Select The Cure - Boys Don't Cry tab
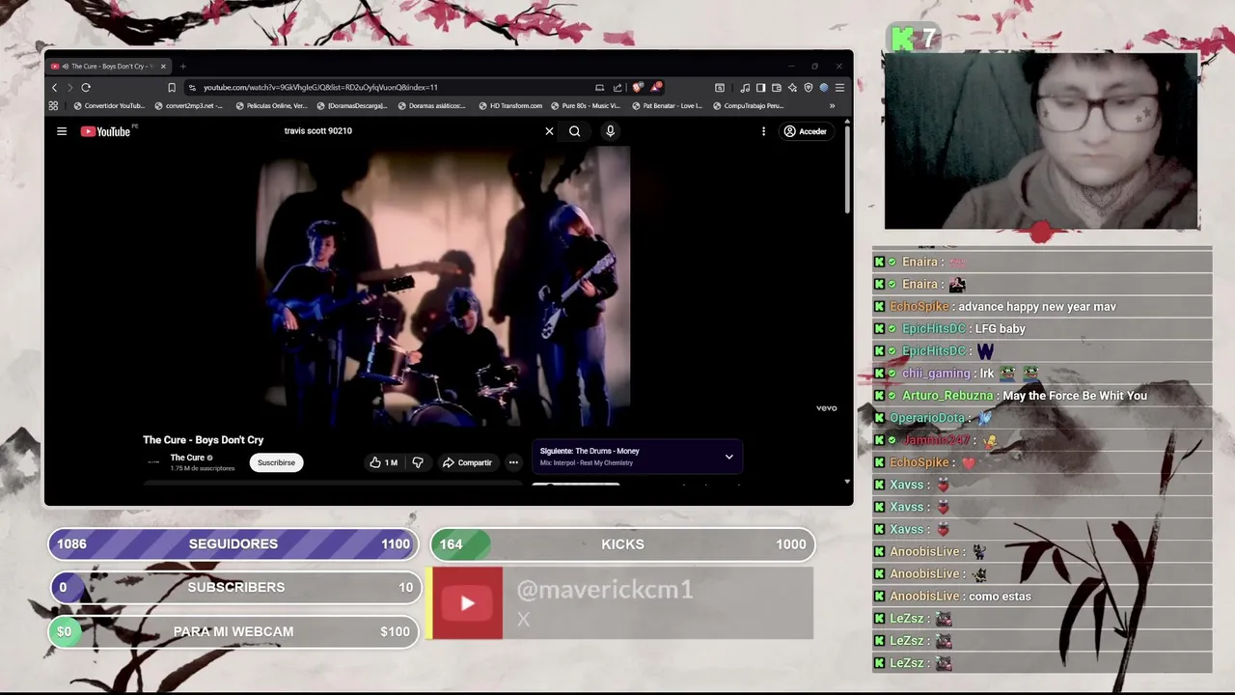Viewport: 1235px width, 695px height. point(108,67)
